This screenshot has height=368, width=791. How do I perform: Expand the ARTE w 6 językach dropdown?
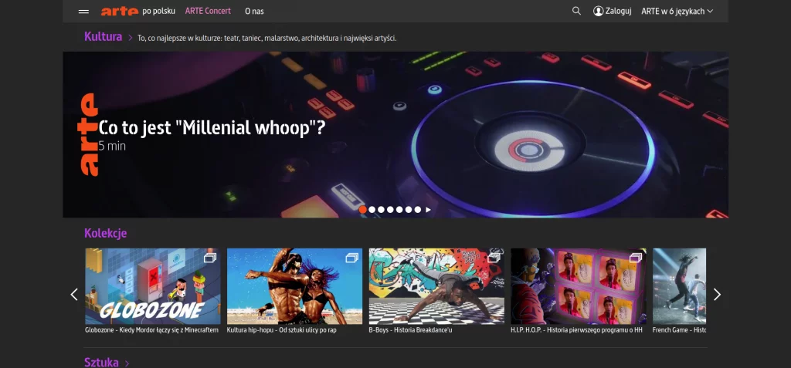point(677,11)
